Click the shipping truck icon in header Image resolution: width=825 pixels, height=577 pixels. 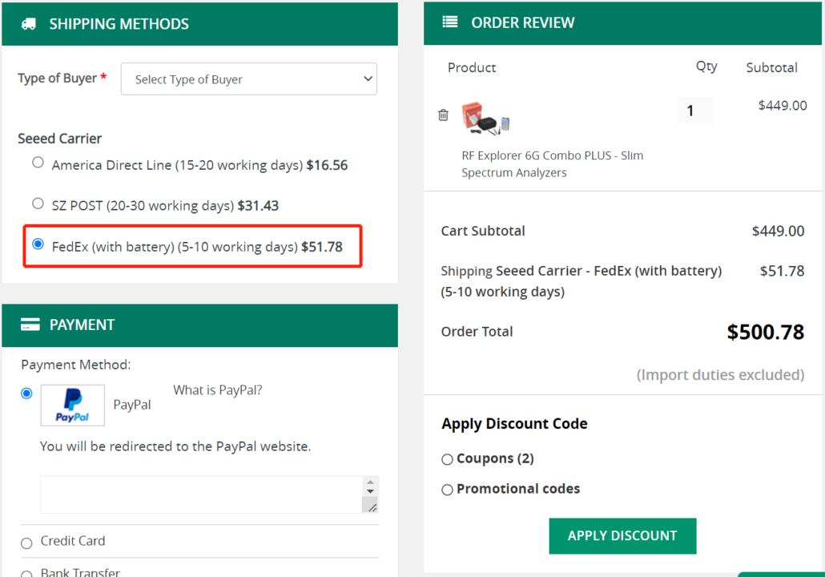point(28,24)
